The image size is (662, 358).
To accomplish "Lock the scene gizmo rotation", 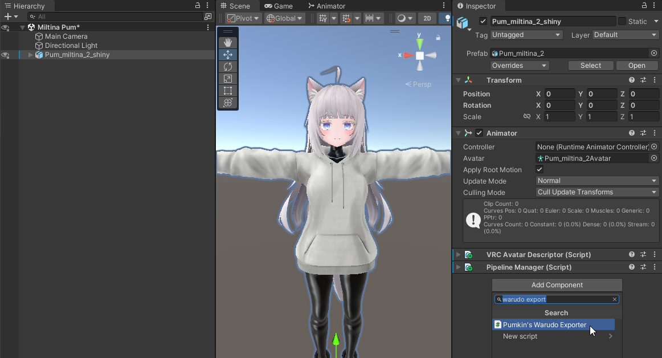I will [x=438, y=38].
